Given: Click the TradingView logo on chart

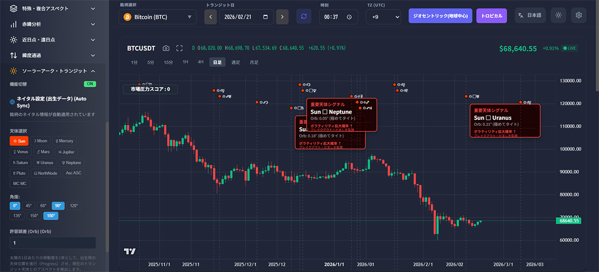Looking at the screenshot, I should [x=130, y=252].
